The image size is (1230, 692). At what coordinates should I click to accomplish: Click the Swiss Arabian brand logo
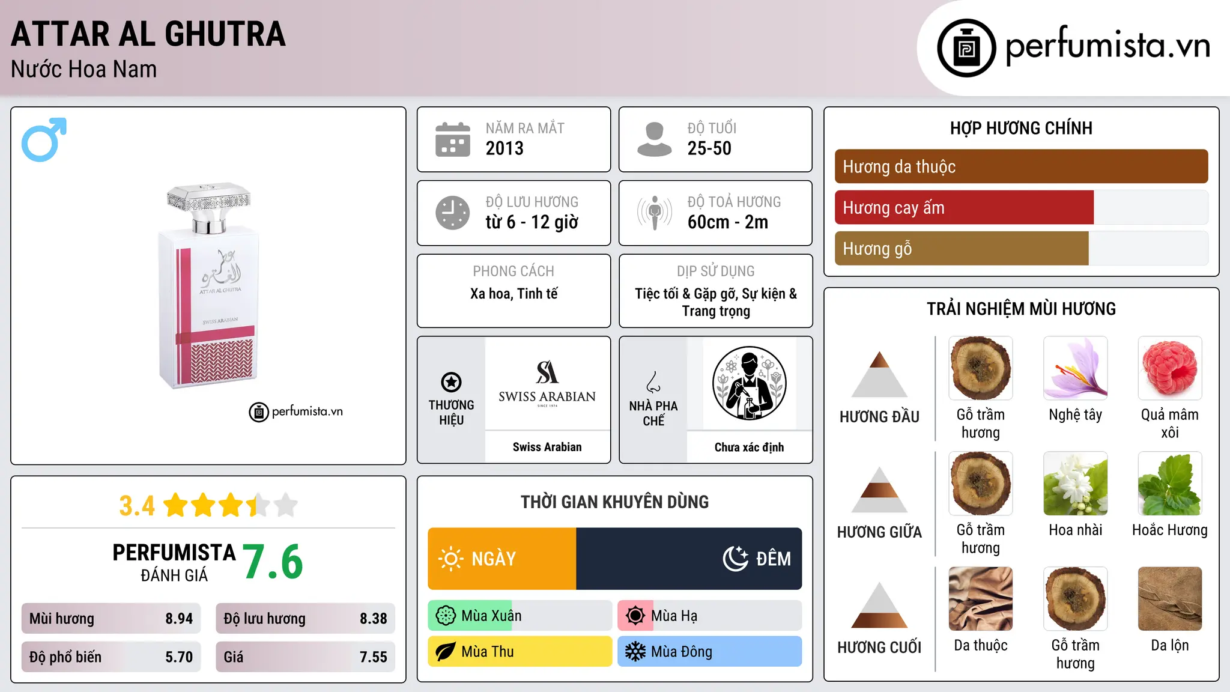point(547,384)
